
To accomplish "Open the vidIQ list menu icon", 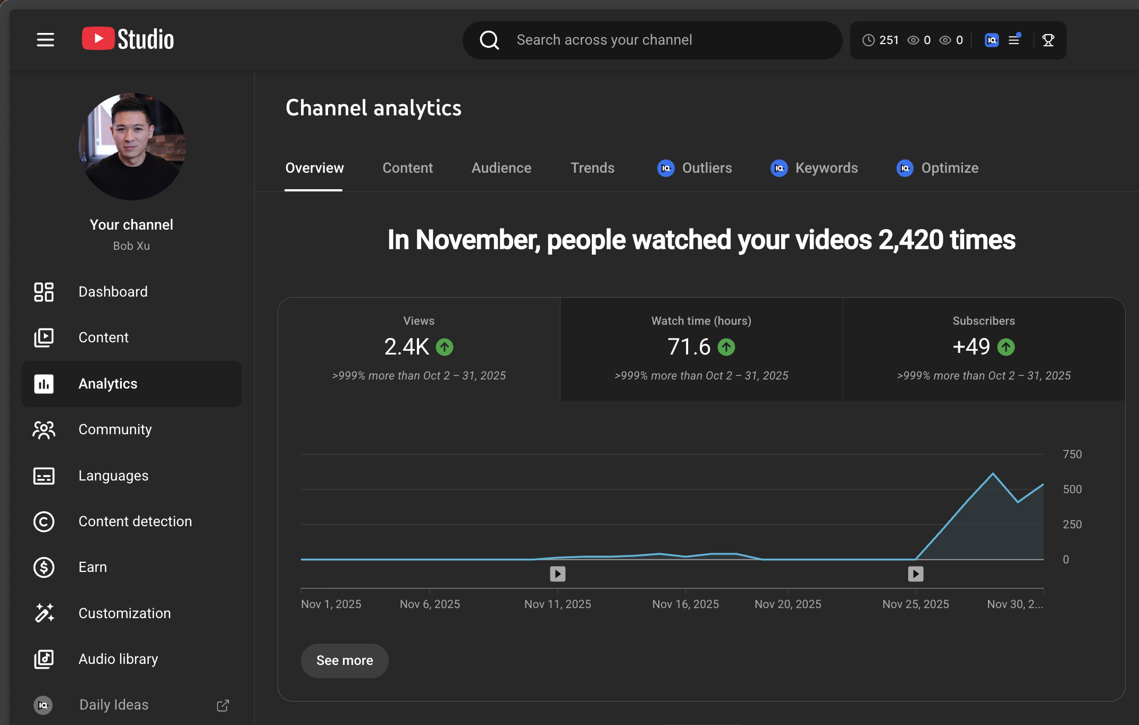I will pos(1015,40).
